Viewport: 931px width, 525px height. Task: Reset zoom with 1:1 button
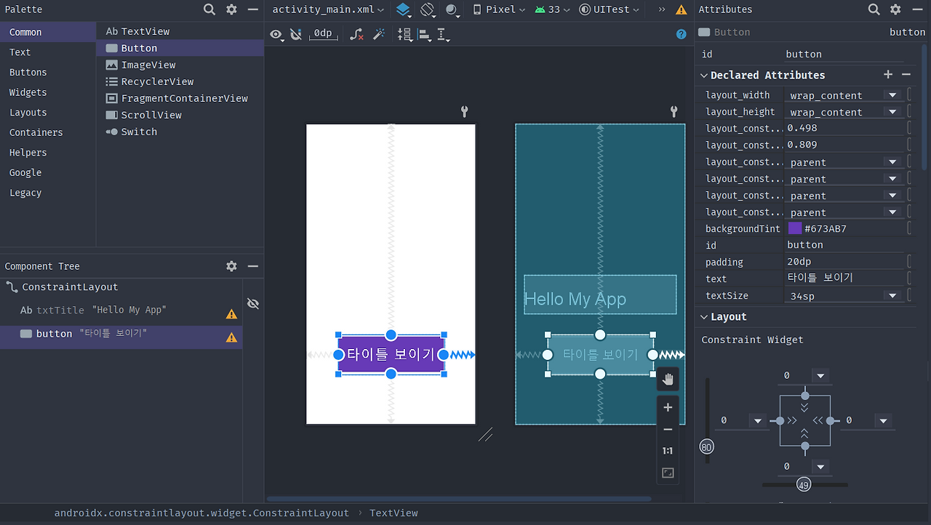[668, 451]
